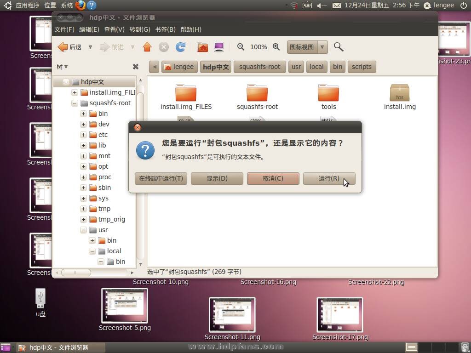The width and height of the screenshot is (471, 353).
Task: Open the Computer icon in toolbar
Action: click(x=219, y=47)
